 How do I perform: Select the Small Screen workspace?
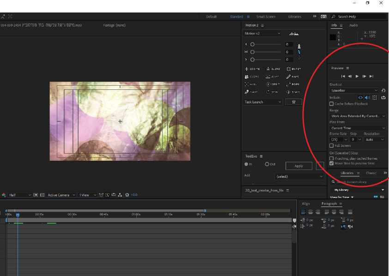[x=266, y=17]
